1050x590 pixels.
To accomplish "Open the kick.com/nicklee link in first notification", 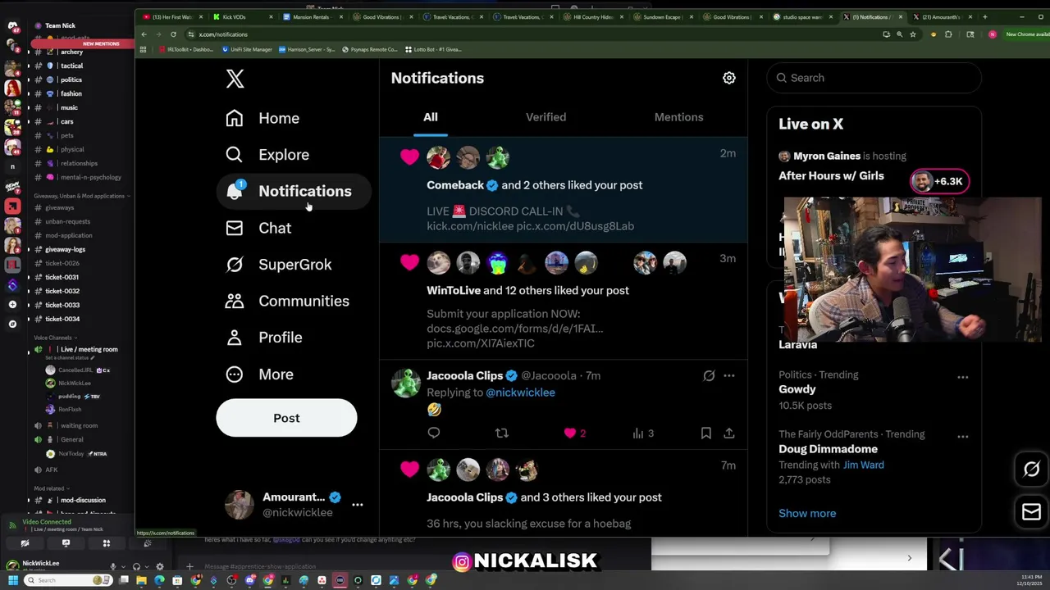I will pos(472,226).
